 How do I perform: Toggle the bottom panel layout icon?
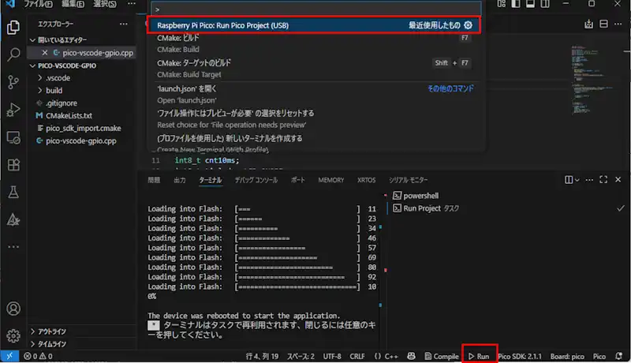(x=530, y=4)
